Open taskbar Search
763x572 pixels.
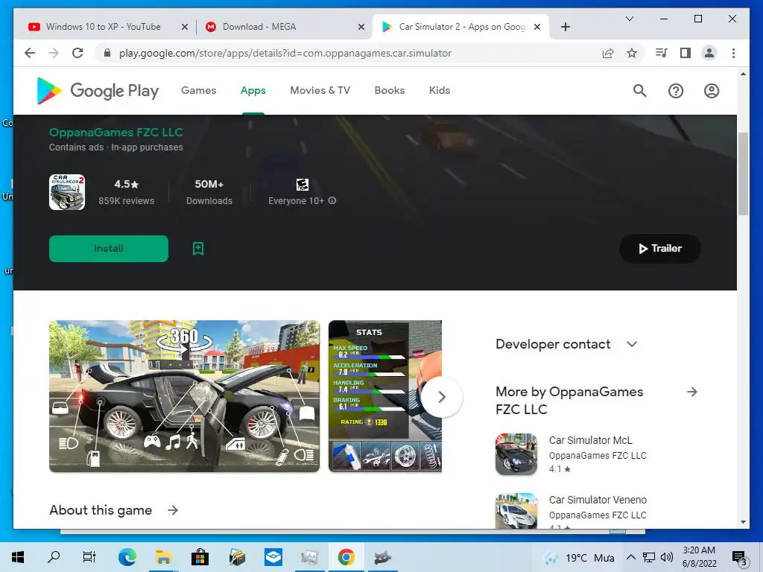coord(54,557)
